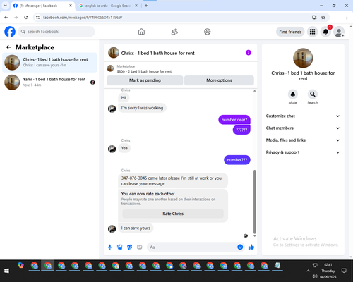Open the taskbar volume icon

(315, 276)
